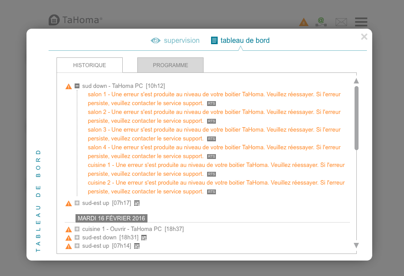
Task: Select the salon 3 error message
Action: (x=214, y=134)
